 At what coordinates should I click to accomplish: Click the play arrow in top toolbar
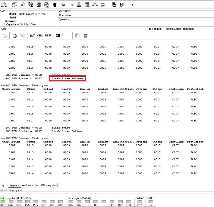coord(132,5)
